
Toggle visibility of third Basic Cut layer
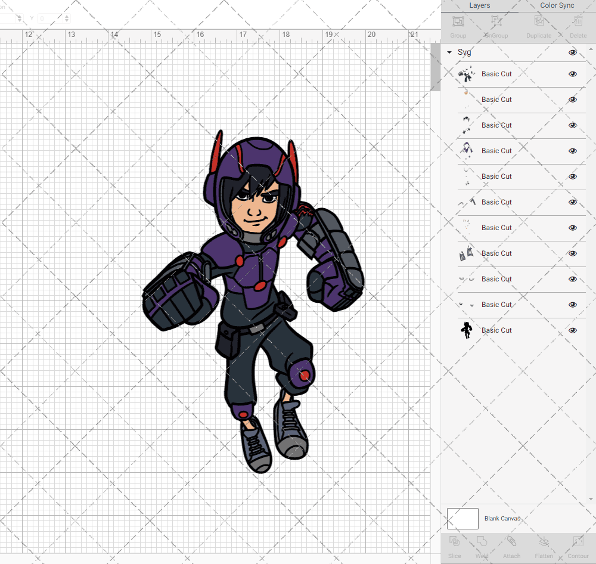pyautogui.click(x=572, y=125)
